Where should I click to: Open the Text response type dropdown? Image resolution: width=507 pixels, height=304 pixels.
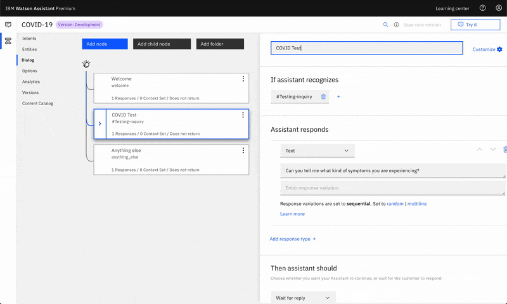[x=318, y=151]
